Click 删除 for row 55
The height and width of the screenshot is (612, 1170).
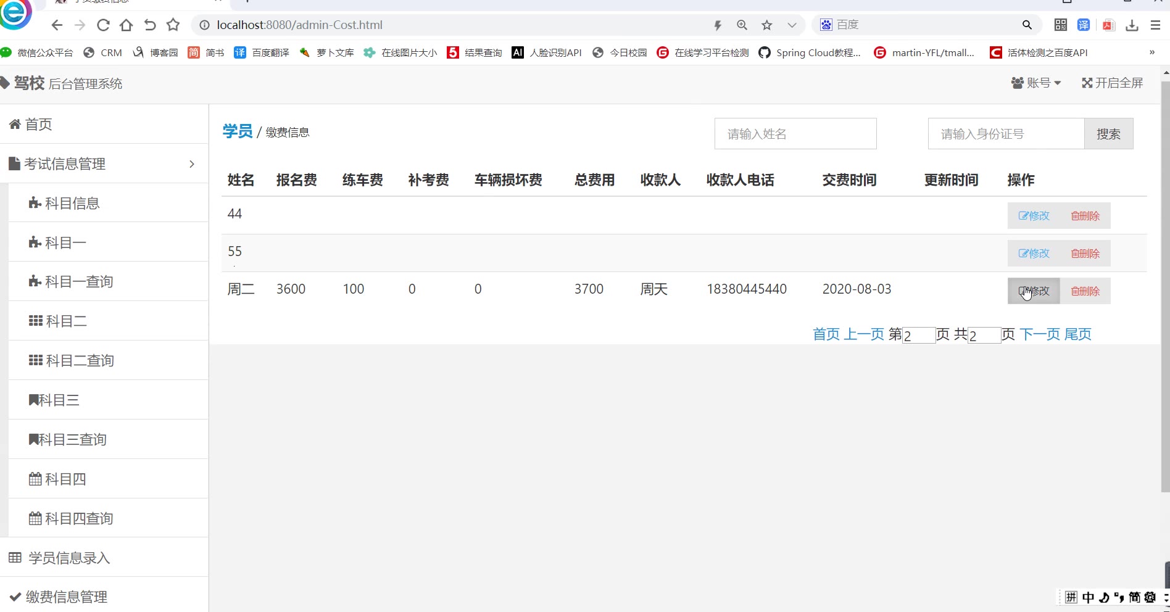coord(1085,254)
